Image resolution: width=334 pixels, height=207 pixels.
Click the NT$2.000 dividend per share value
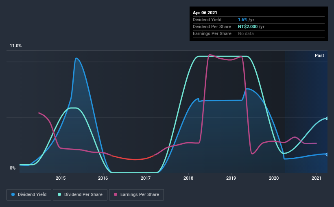[x=248, y=26]
